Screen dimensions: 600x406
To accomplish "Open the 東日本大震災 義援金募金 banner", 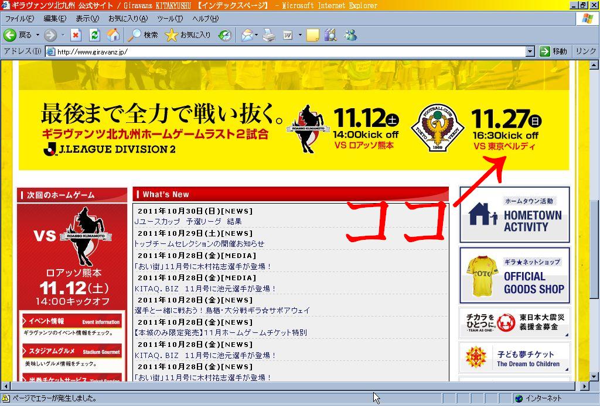I will pos(514,323).
